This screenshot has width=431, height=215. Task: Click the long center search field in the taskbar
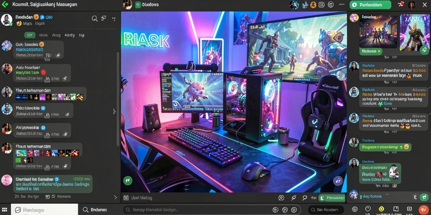211,210
